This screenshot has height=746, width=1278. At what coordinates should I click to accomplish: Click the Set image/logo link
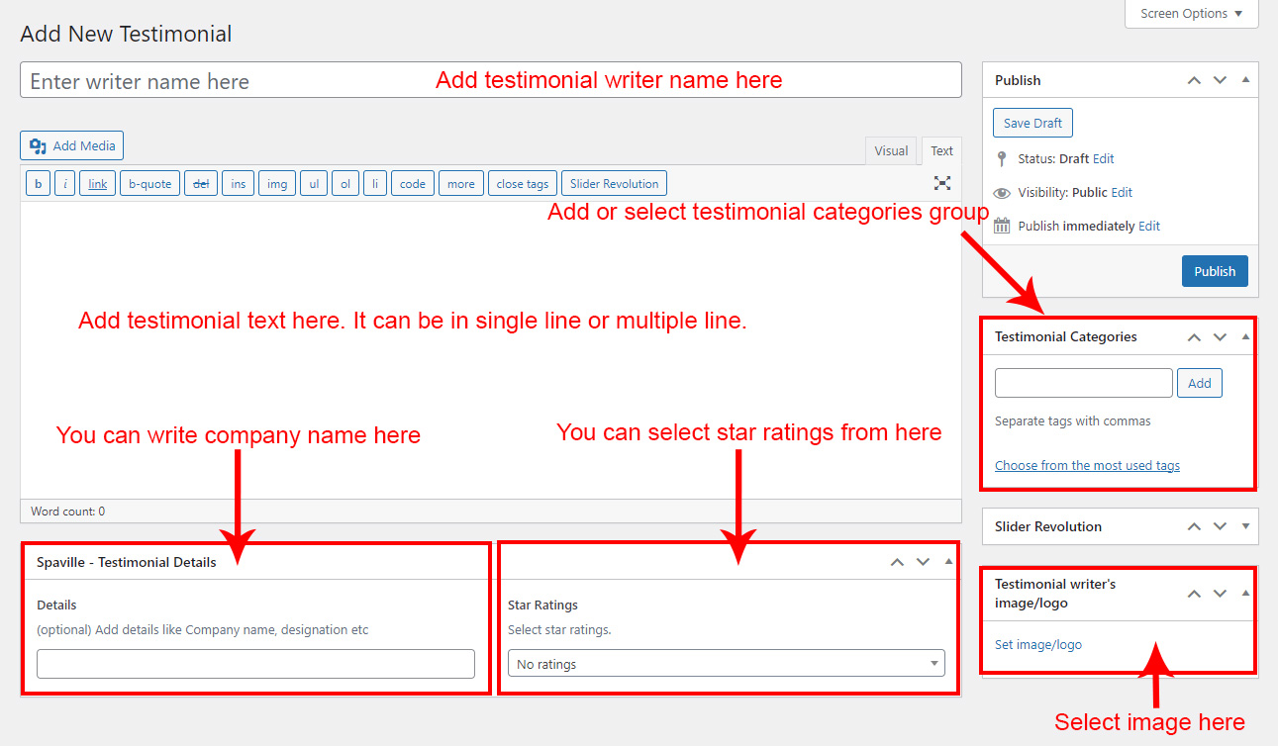point(1037,645)
